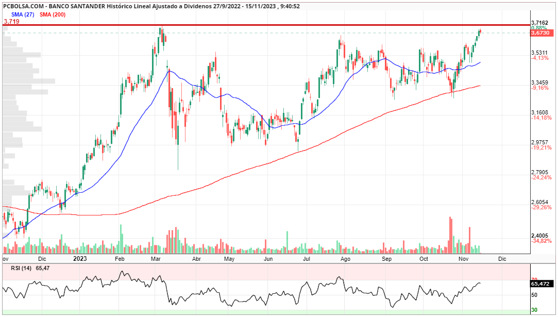Click the 2,4005 price axis label

pyautogui.click(x=539, y=236)
